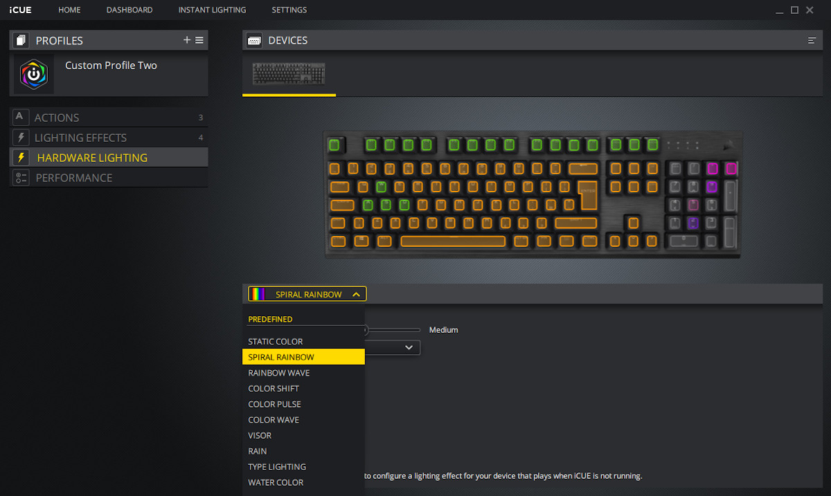Click the keyboard icon beside Devices header
Viewport: 831px width, 496px height.
(x=254, y=41)
